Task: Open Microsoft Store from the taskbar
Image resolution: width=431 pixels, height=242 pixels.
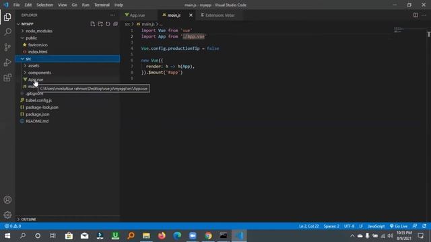Action: 69,236
